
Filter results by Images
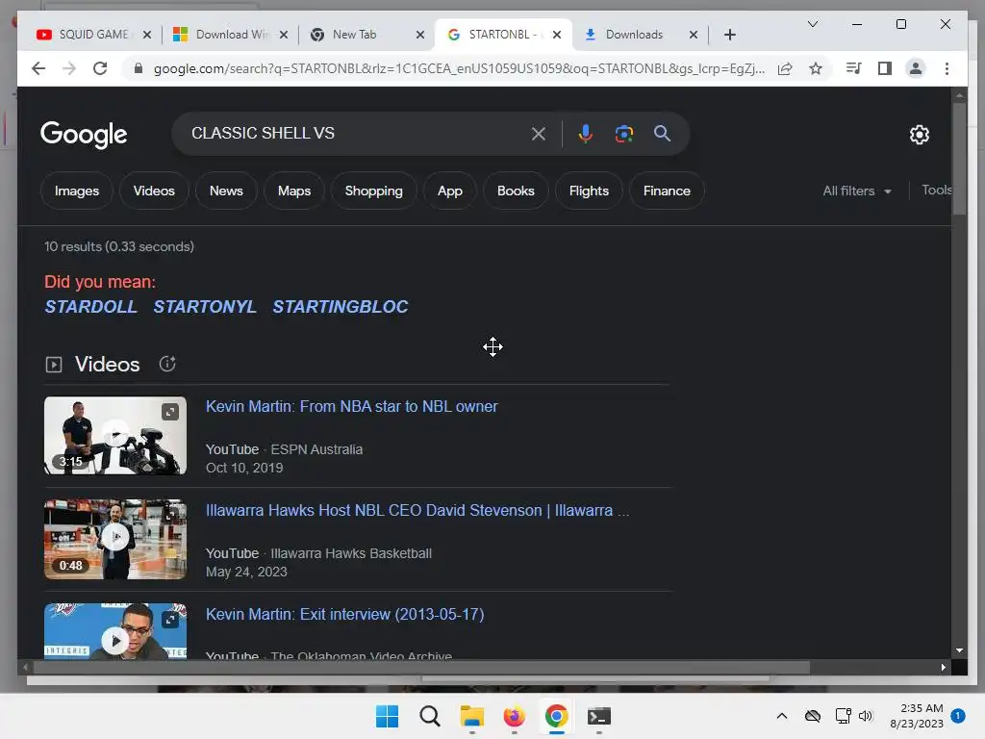click(x=77, y=191)
